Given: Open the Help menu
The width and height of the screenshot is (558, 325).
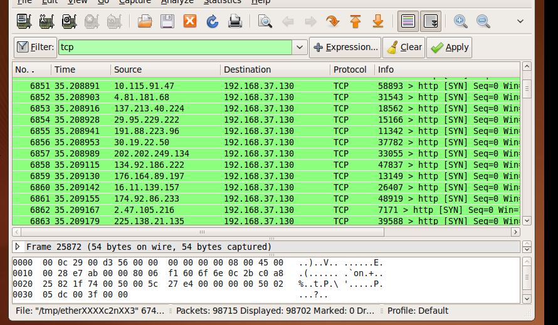Looking at the screenshot, I should [260, 2].
